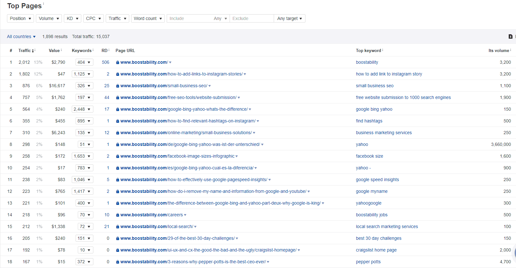Open the Volume filter dropdown

49,18
